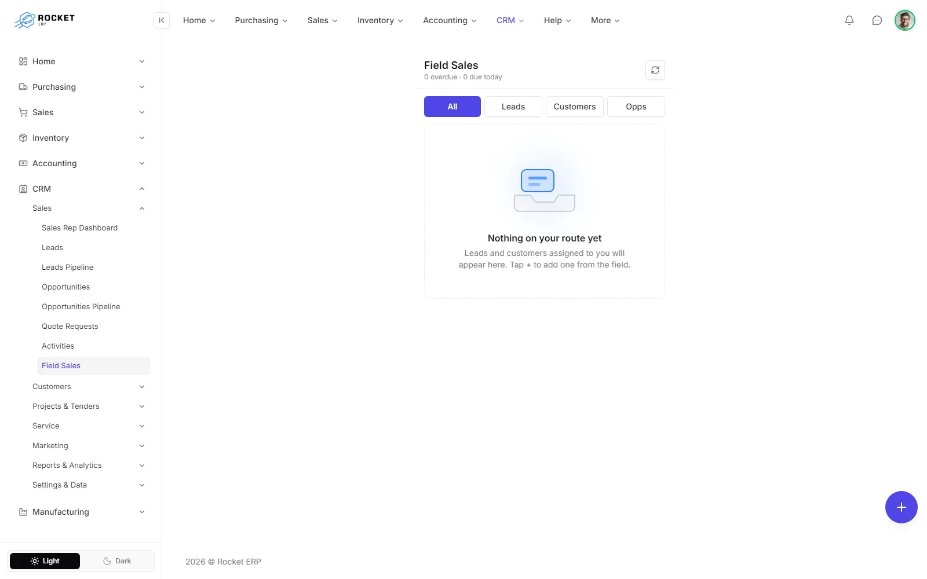This screenshot has height=579, width=927.
Task: Click the CRM contact icon in sidebar
Action: point(23,189)
